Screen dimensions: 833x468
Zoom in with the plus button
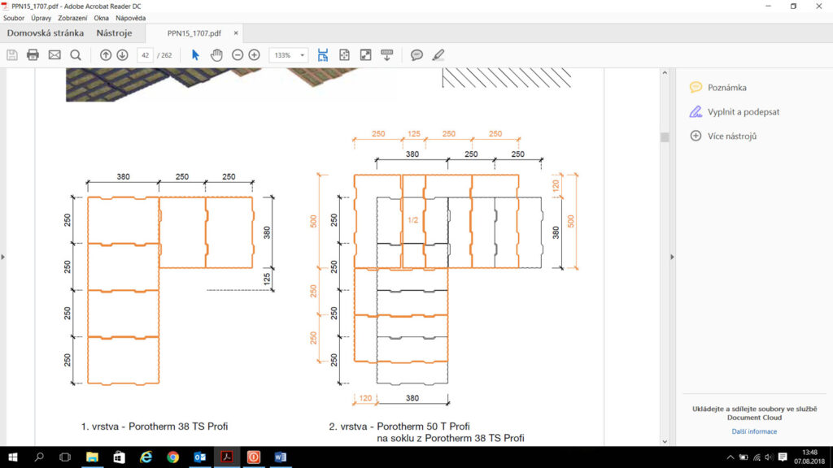point(254,54)
